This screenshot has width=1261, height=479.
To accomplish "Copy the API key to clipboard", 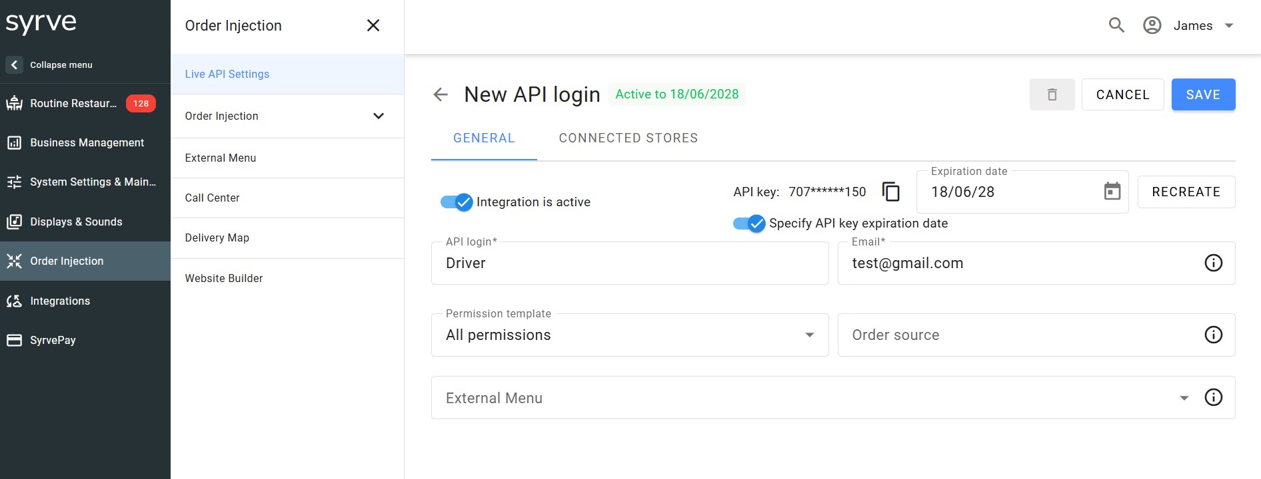I will pos(891,192).
